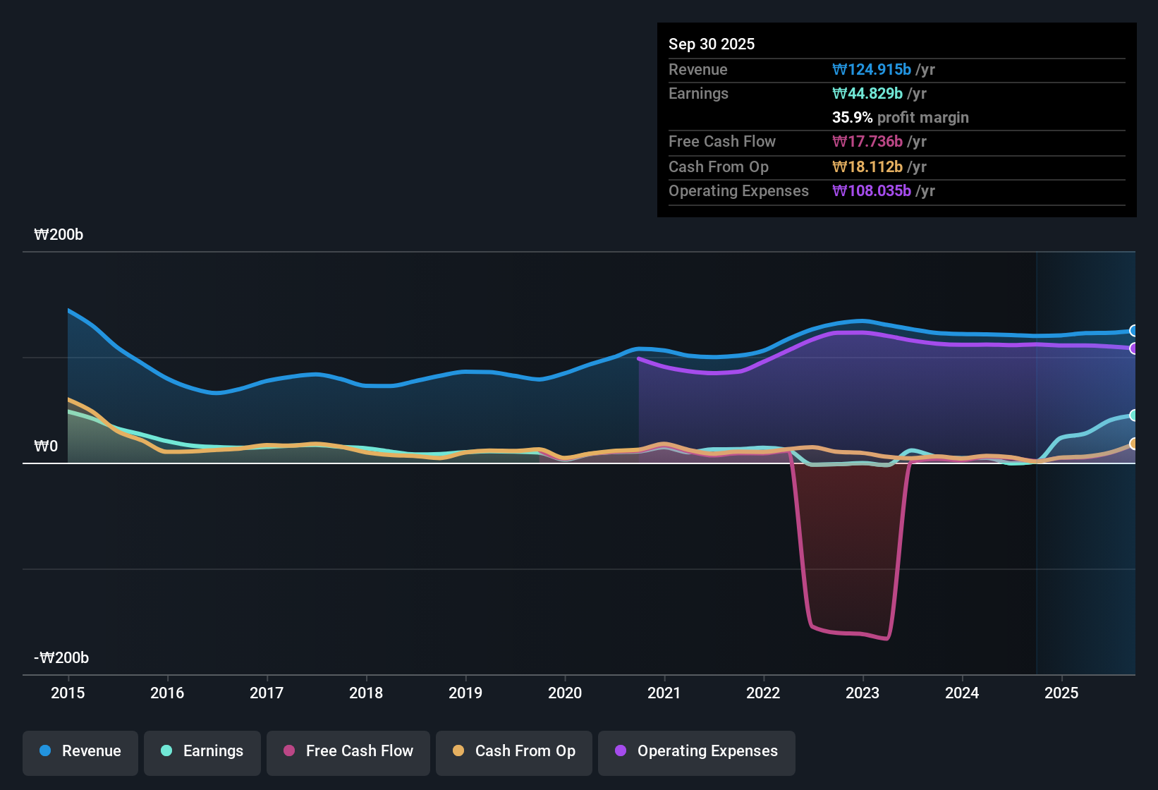Viewport: 1158px width, 790px height.
Task: Click the teal Earnings legend dot
Action: (166, 751)
